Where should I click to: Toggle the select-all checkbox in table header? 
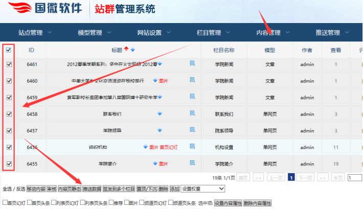click(8, 50)
